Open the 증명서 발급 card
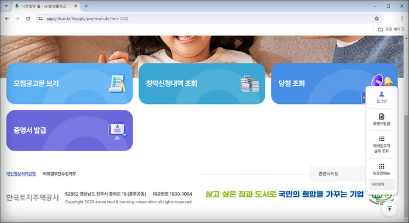The height and width of the screenshot is (223, 409). click(70, 131)
